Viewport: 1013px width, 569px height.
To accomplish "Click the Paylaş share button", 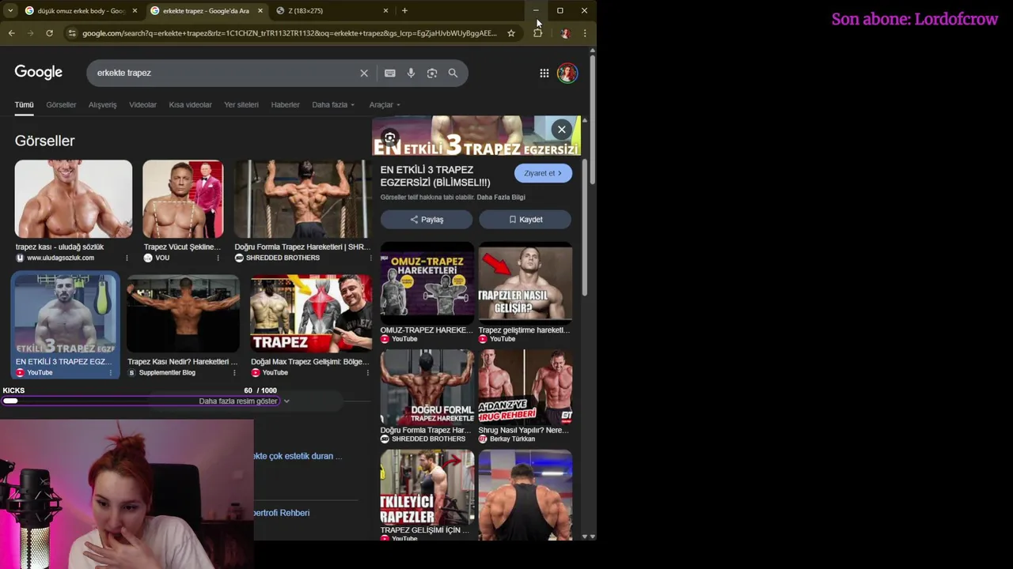I will 427,220.
